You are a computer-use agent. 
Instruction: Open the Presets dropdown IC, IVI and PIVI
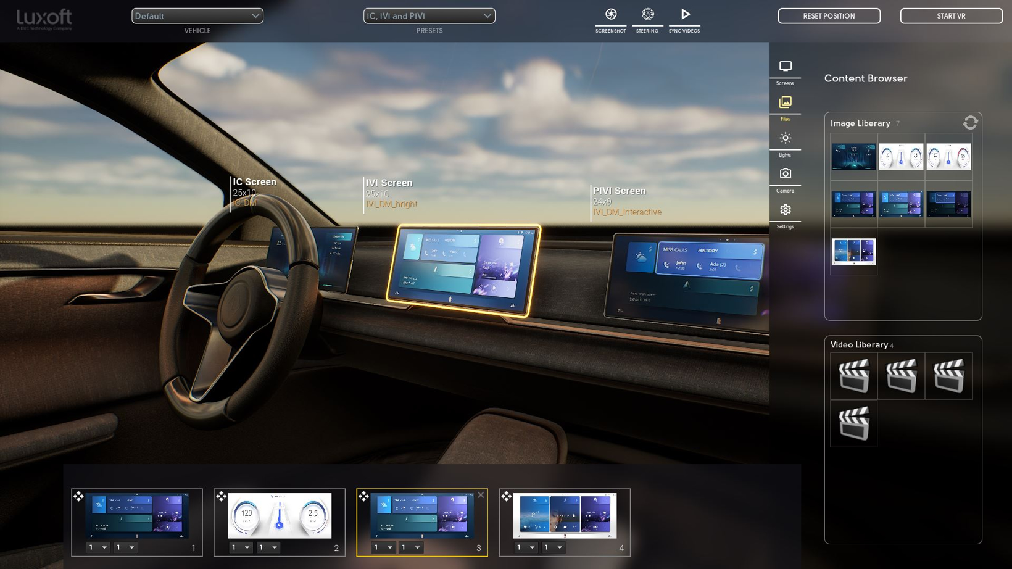[x=429, y=16]
